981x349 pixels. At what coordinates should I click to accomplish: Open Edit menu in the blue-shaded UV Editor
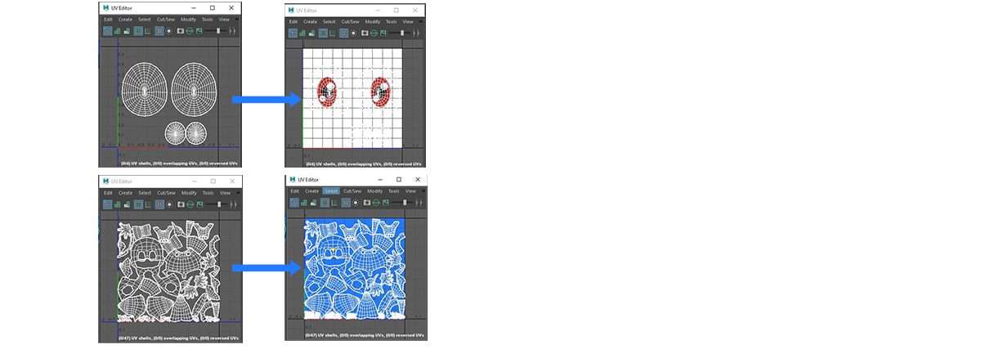[294, 191]
